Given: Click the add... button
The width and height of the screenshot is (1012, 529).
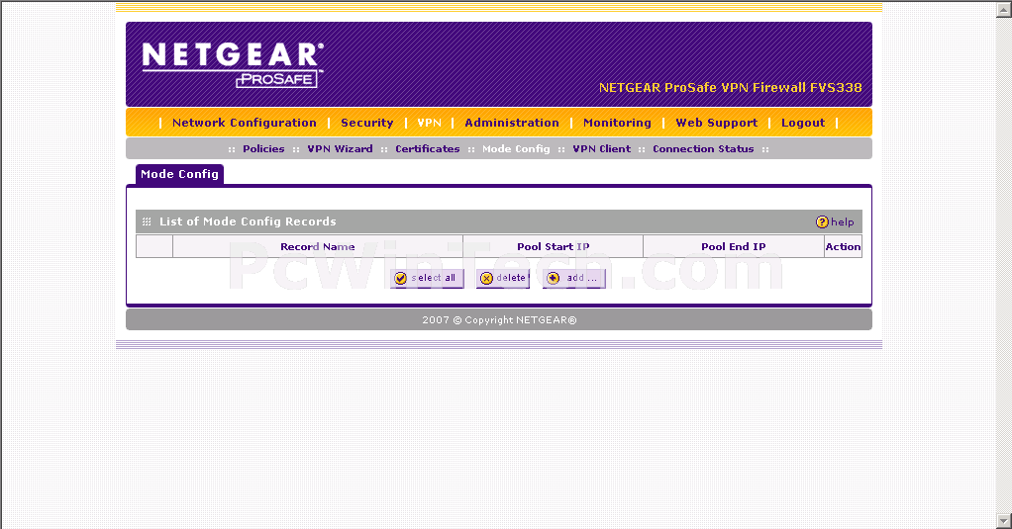Looking at the screenshot, I should pos(573,279).
